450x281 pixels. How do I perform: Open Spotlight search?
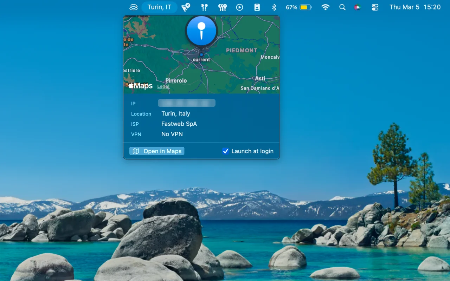[342, 7]
